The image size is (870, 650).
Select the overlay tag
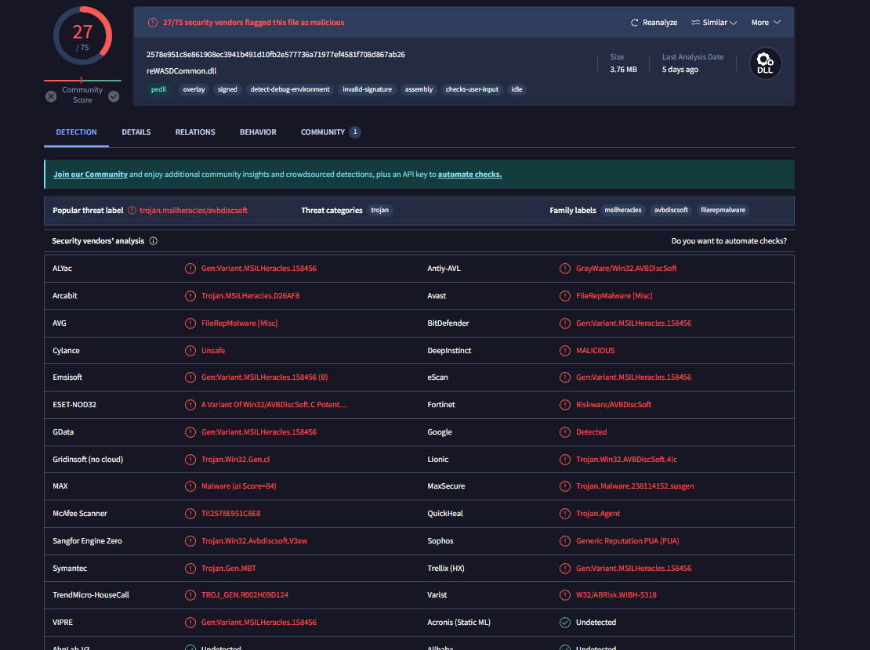[x=194, y=89]
